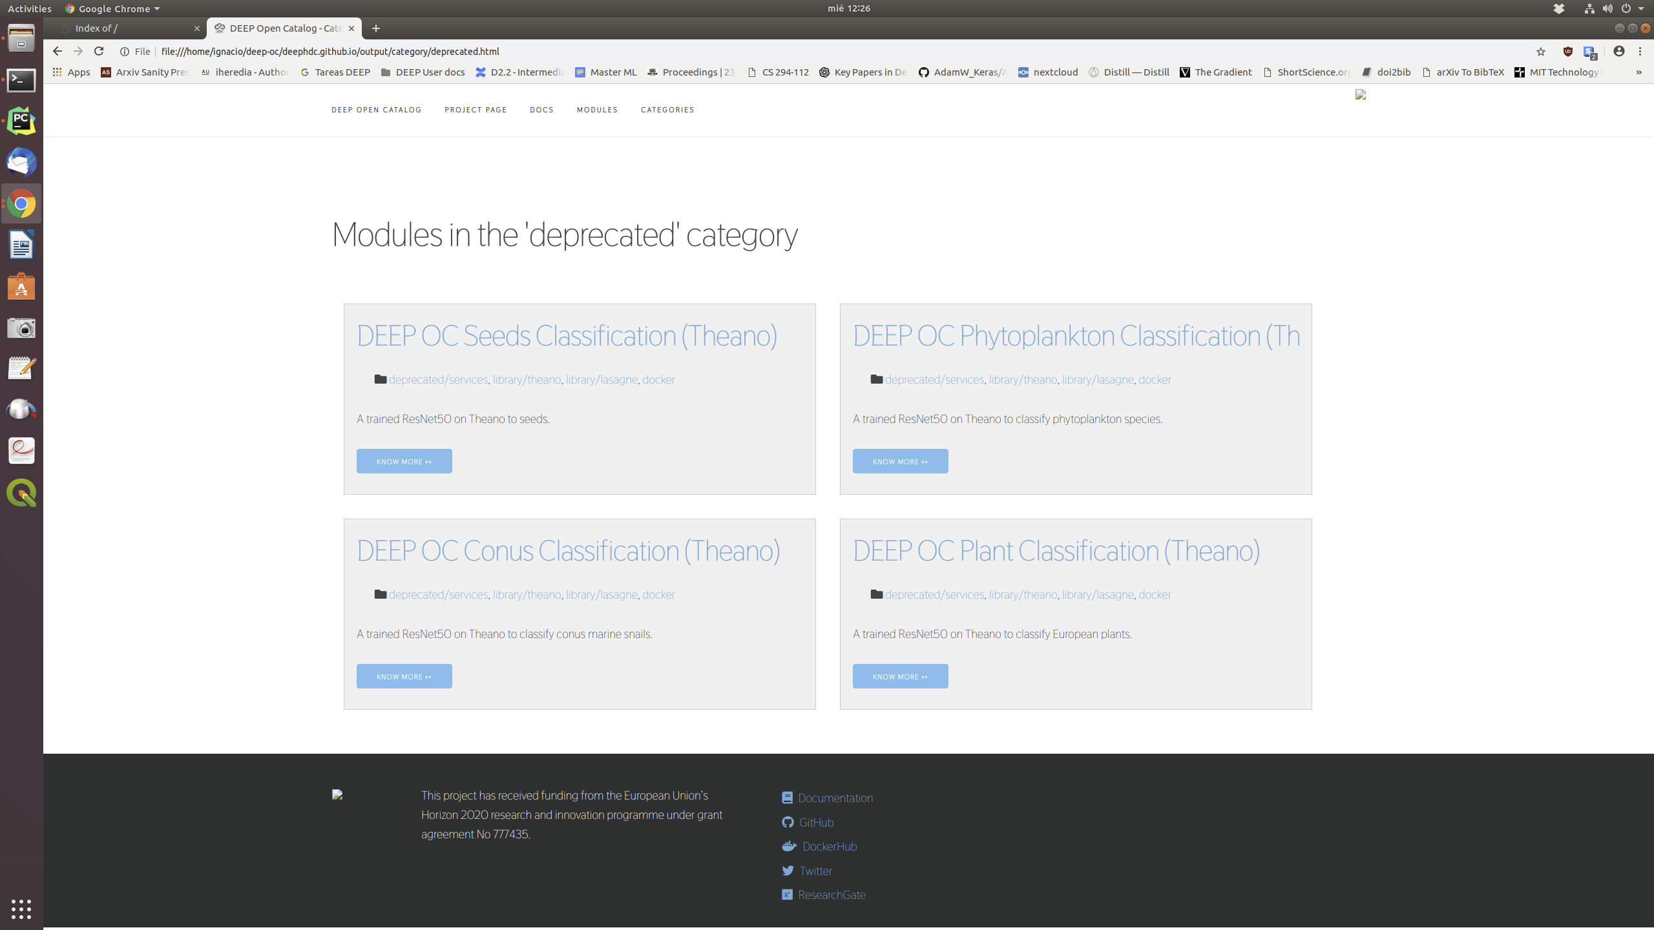Click deprecated/services tag on Plant card
This screenshot has width=1654, height=930.
tap(934, 595)
